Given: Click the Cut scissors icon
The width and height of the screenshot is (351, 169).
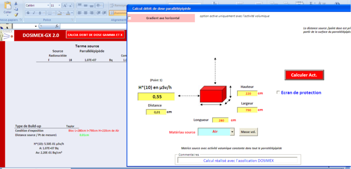Looking at the screenshot, I should 16,4.
